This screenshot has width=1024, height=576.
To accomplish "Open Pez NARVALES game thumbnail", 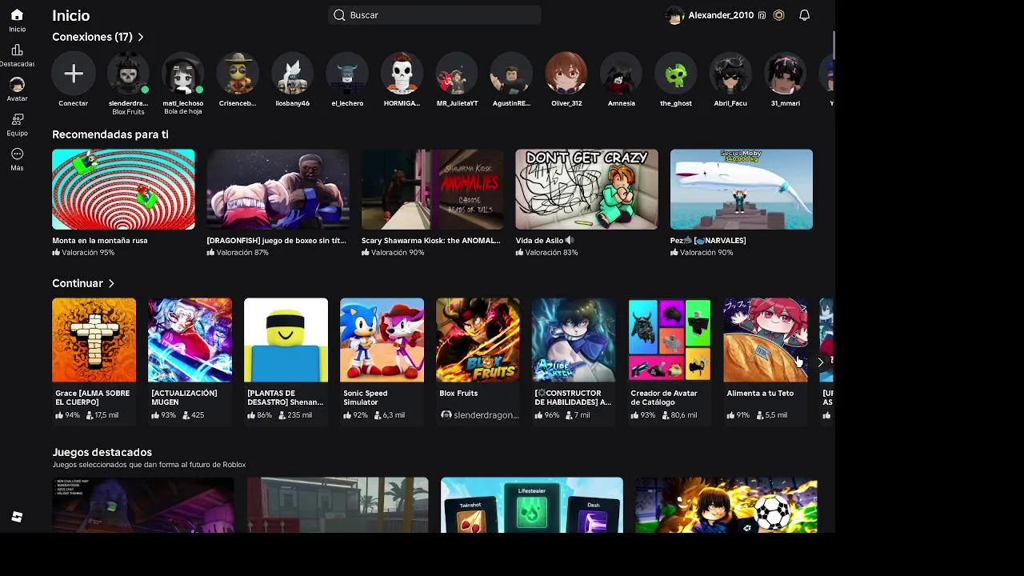I will (742, 190).
